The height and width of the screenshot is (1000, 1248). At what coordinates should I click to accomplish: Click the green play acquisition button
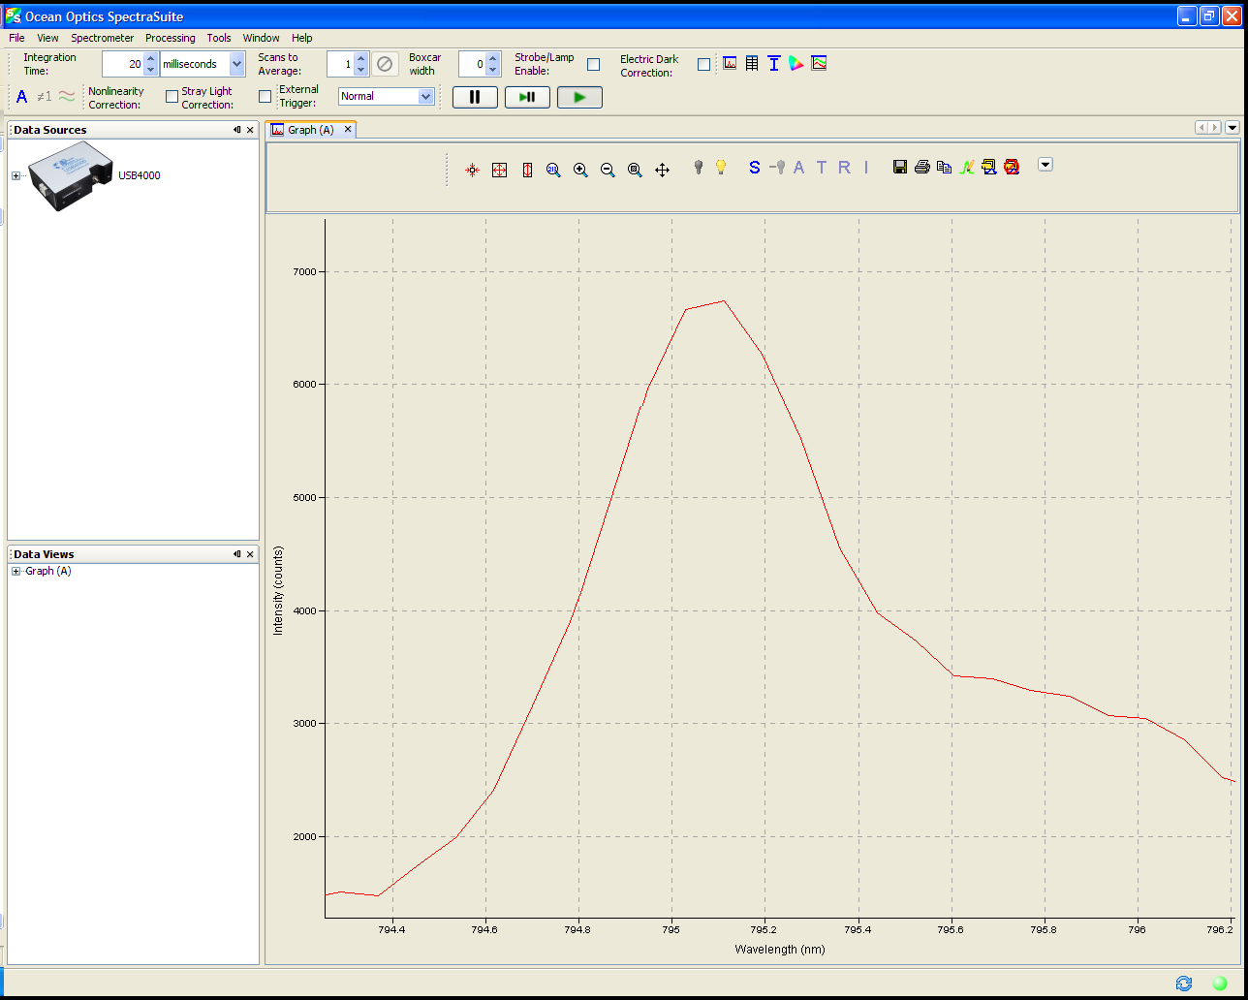pyautogui.click(x=579, y=97)
